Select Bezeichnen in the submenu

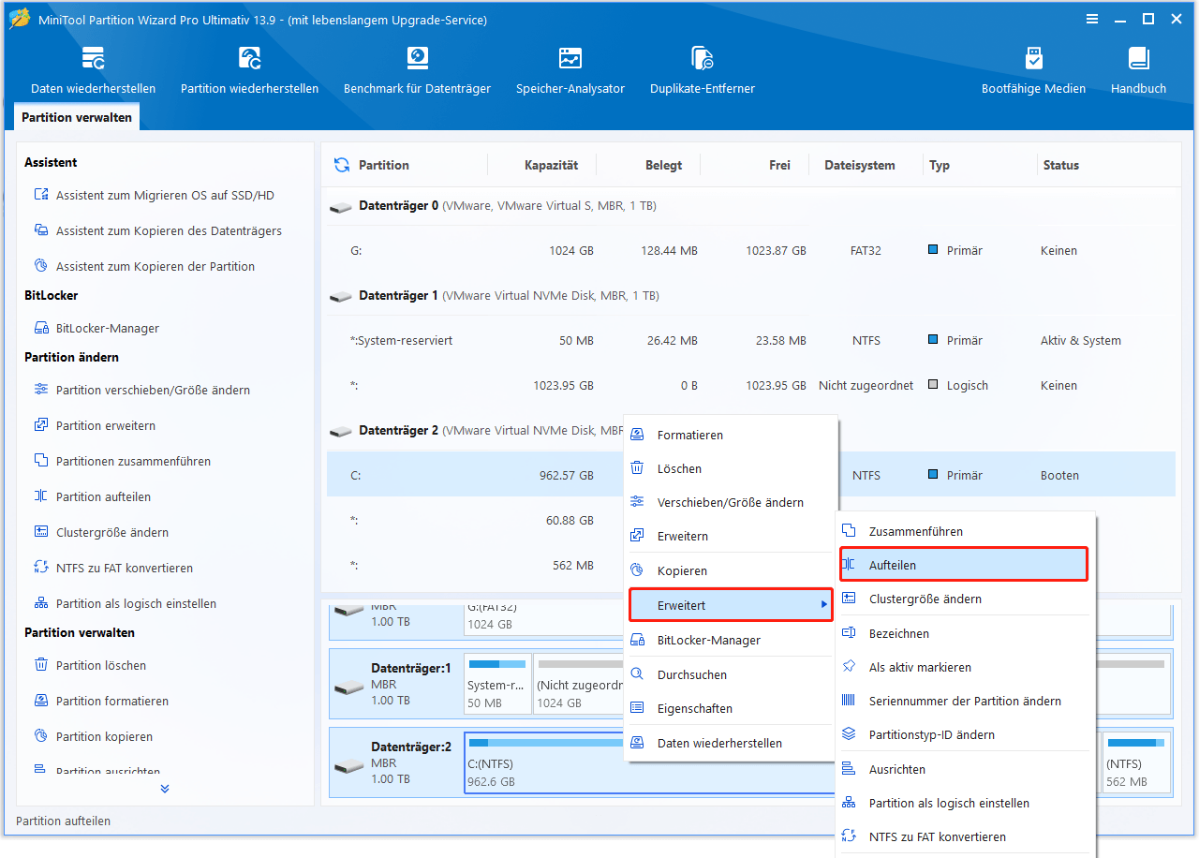click(x=965, y=633)
